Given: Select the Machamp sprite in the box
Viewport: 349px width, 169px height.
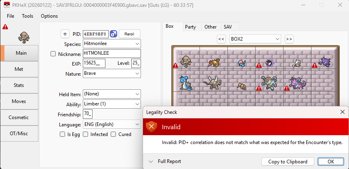Looking at the screenshot, I should (269, 82).
